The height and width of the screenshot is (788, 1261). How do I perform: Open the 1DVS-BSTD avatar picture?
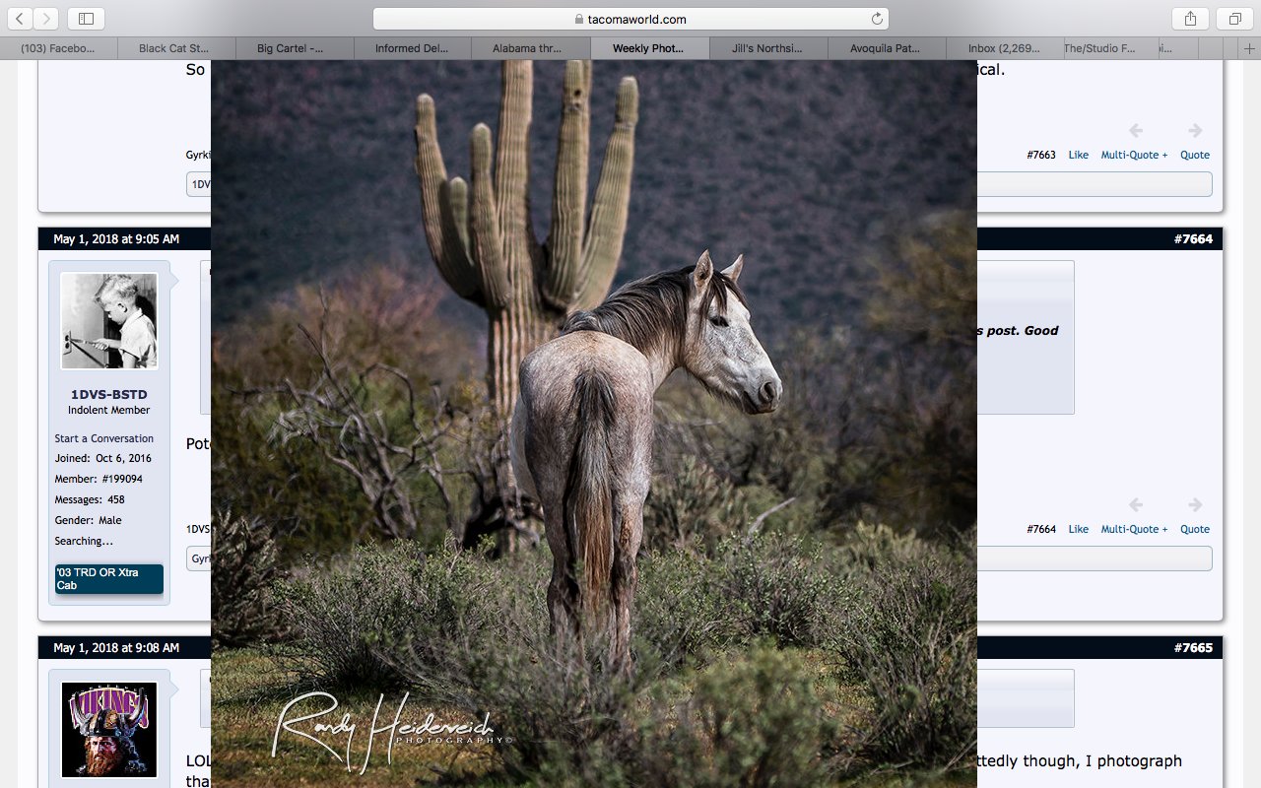pos(109,321)
